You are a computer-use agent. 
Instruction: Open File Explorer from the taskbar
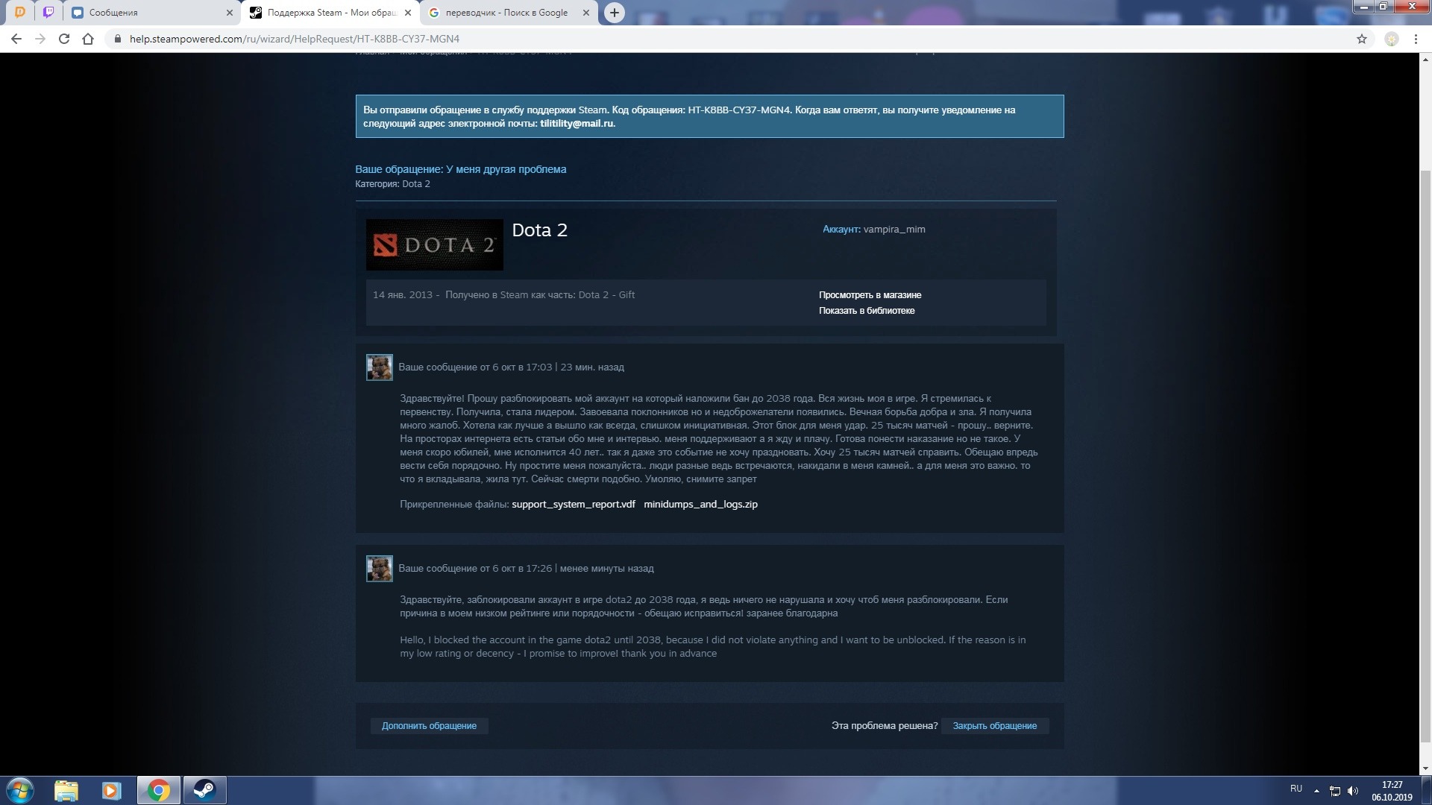[x=66, y=790]
